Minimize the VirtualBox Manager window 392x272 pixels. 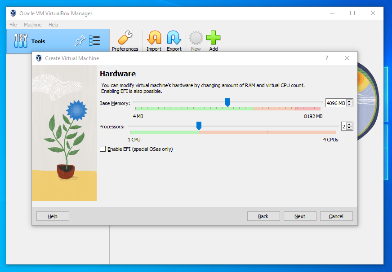(332, 13)
